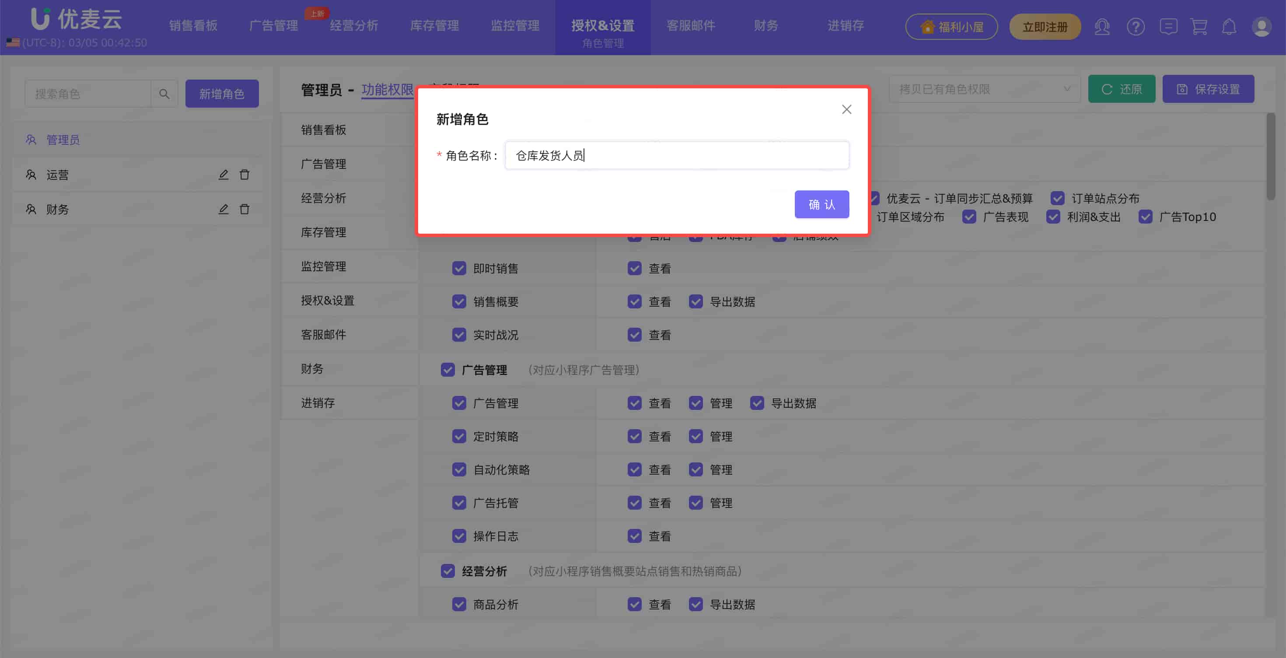Uncheck the 即时销售 checkbox
This screenshot has height=658, width=1286.
pos(459,268)
